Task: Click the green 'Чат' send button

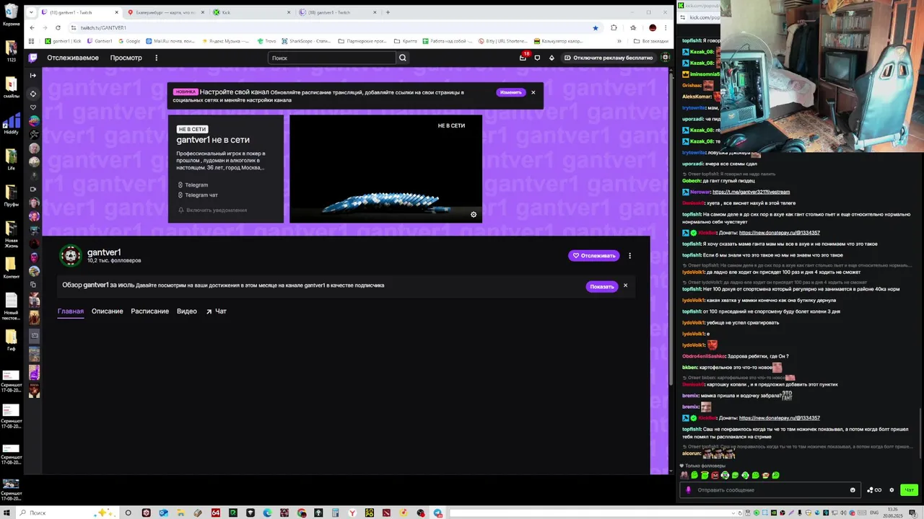Action: [x=909, y=490]
